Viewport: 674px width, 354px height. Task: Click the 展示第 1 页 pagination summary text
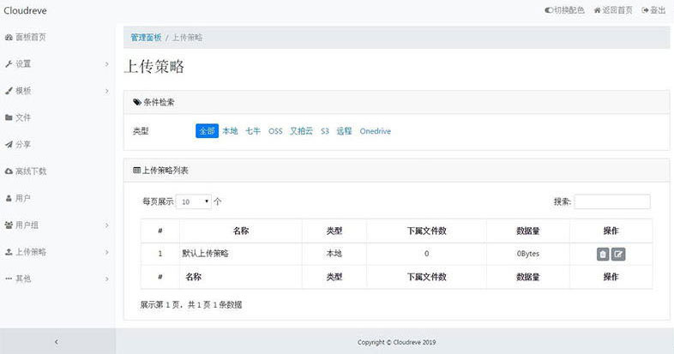pyautogui.click(x=191, y=304)
